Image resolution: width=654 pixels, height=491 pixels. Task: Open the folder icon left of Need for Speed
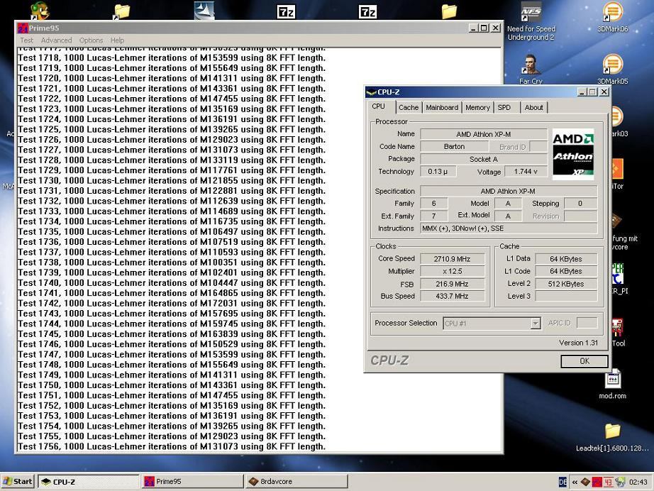click(449, 11)
